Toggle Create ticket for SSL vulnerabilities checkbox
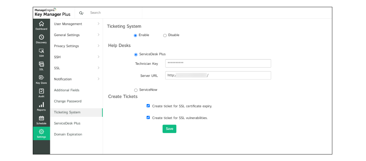 tap(148, 118)
